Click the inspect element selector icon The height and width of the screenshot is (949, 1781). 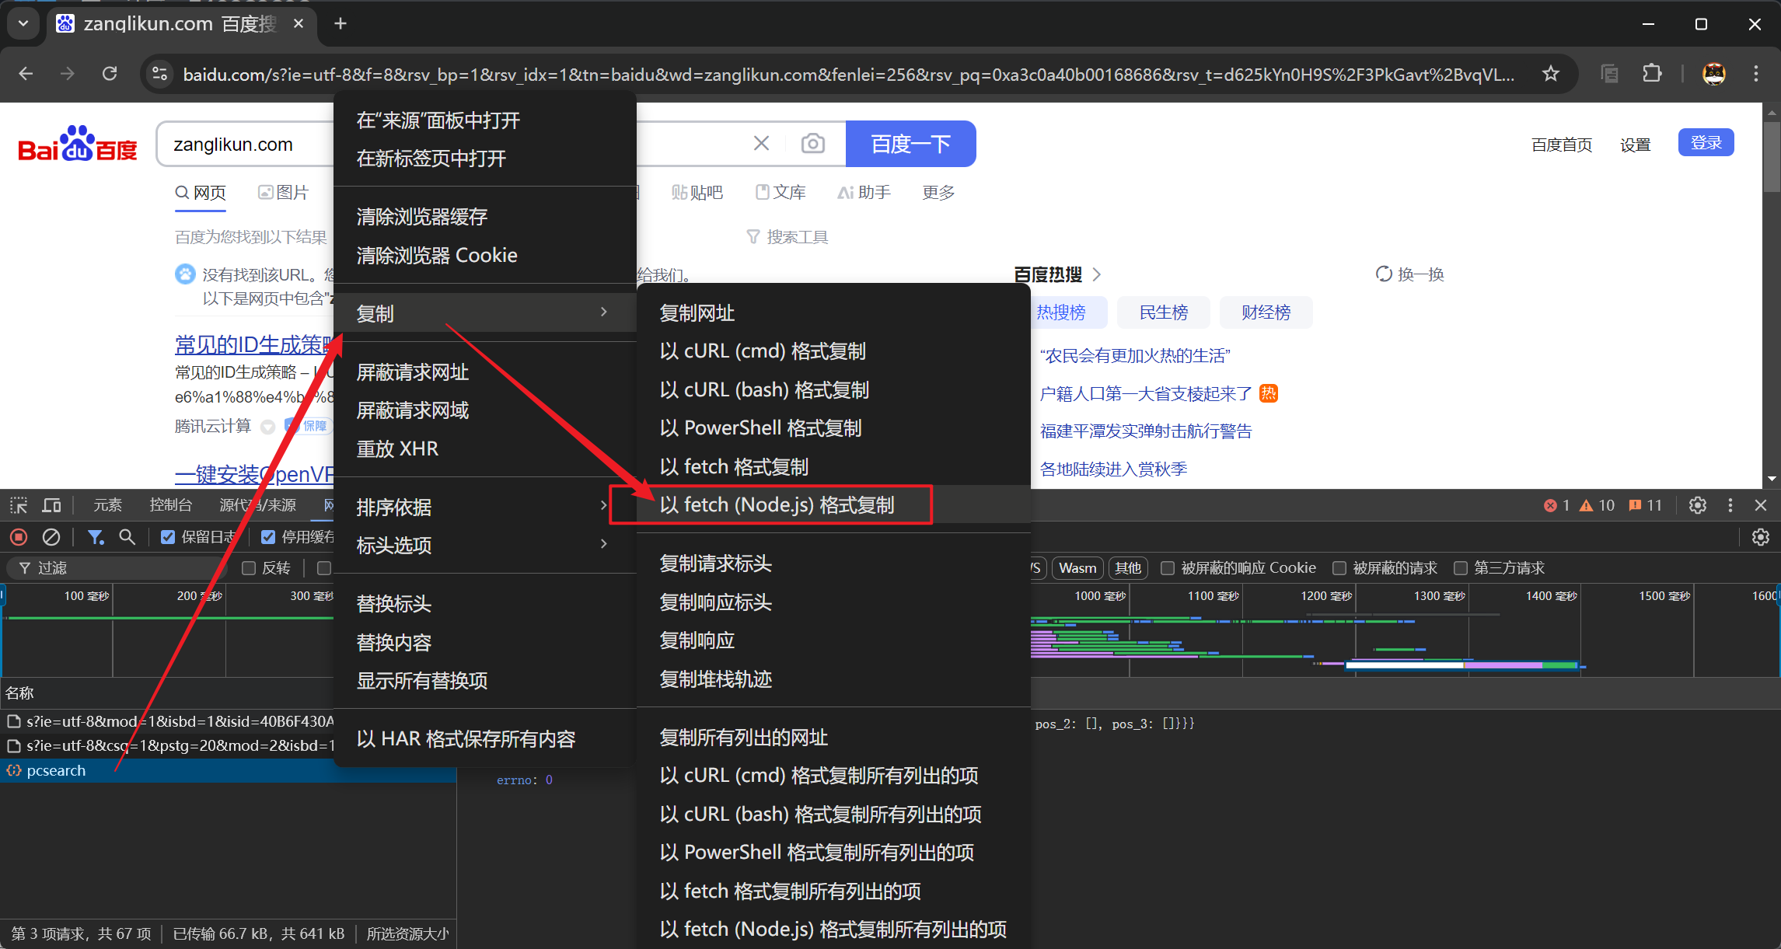point(19,505)
